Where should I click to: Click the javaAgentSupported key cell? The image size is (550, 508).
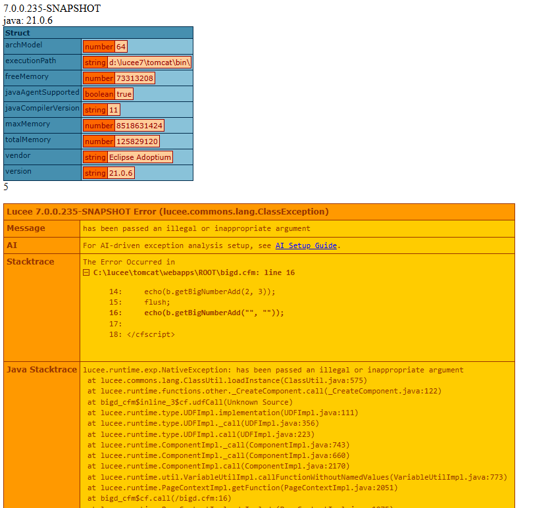(43, 93)
